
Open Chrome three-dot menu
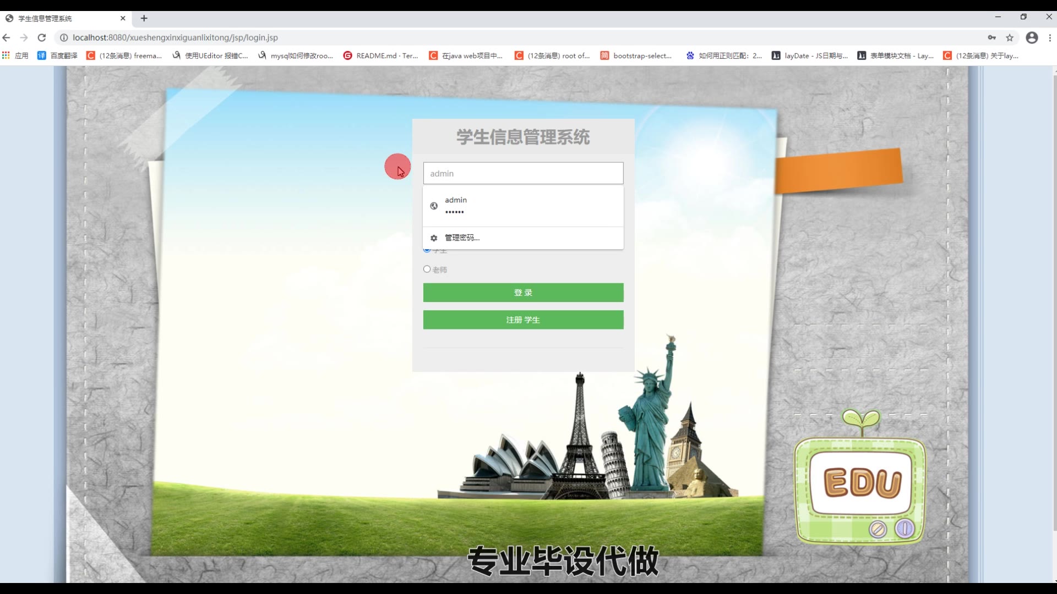tap(1050, 37)
